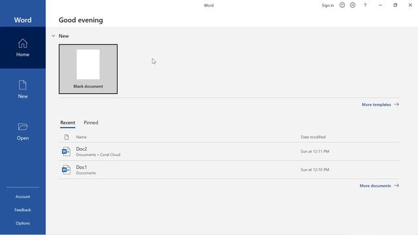Open the Doc2 recent file
Image resolution: width=418 pixels, height=235 pixels.
point(229,151)
